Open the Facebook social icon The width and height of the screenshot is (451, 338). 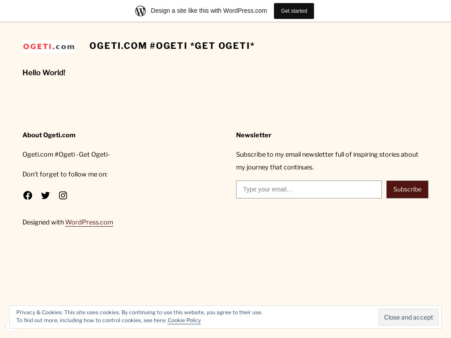point(28,195)
